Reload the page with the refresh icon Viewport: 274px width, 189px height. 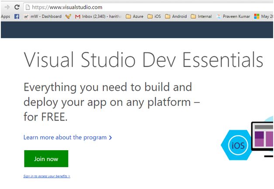click(x=17, y=7)
